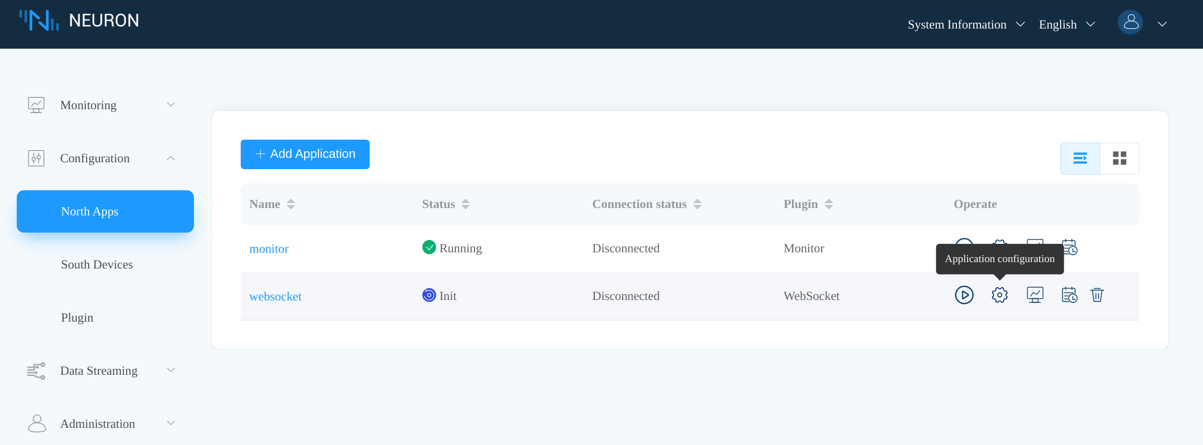
Task: Delete websocket using the trash icon
Action: coord(1098,295)
